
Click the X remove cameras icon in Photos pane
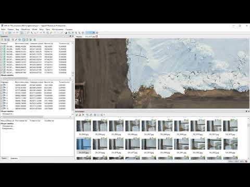83,115
